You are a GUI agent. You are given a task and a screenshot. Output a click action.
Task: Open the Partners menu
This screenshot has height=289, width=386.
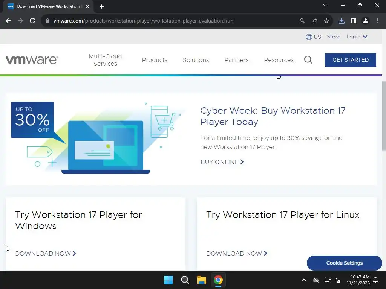tap(237, 60)
